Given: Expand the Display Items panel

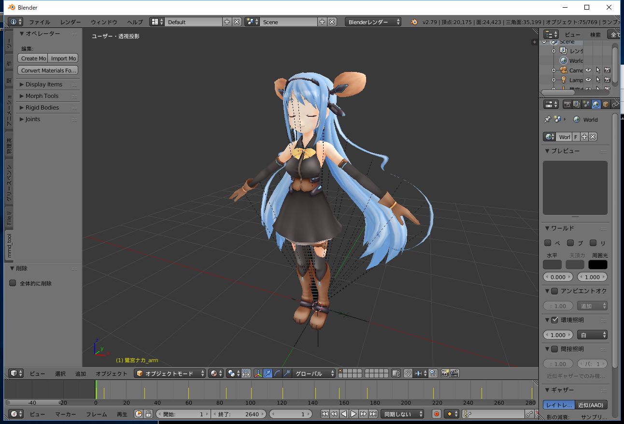Looking at the screenshot, I should click(48, 84).
